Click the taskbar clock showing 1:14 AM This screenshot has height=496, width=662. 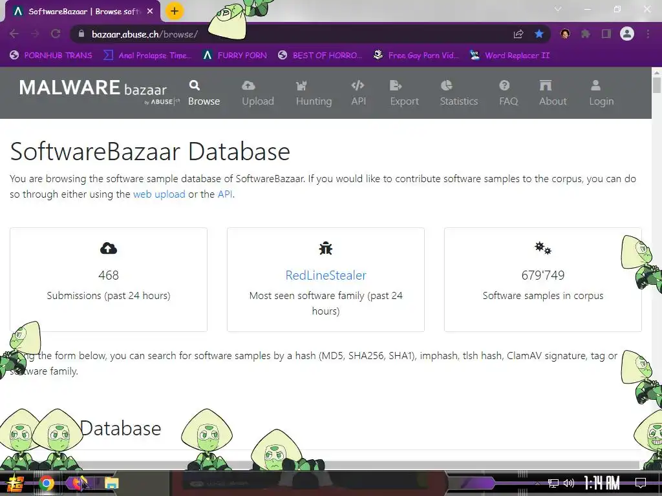click(x=602, y=483)
